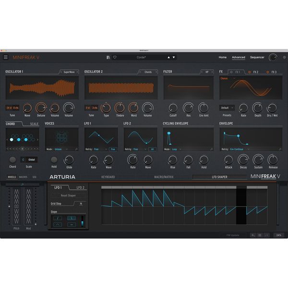Switch to the Advanced view
This screenshot has width=288, height=288.
(x=239, y=57)
